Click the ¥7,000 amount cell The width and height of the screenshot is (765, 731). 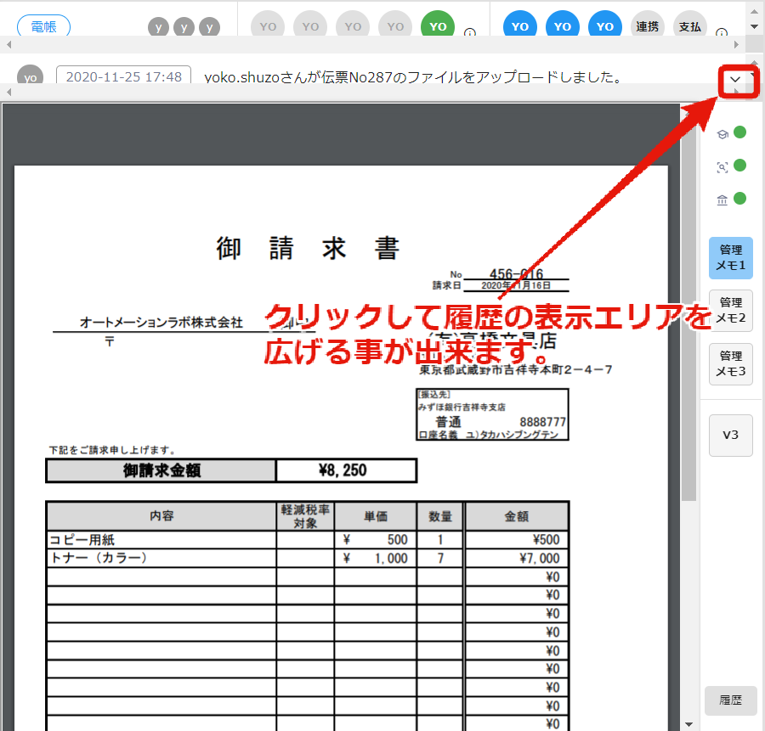click(517, 559)
